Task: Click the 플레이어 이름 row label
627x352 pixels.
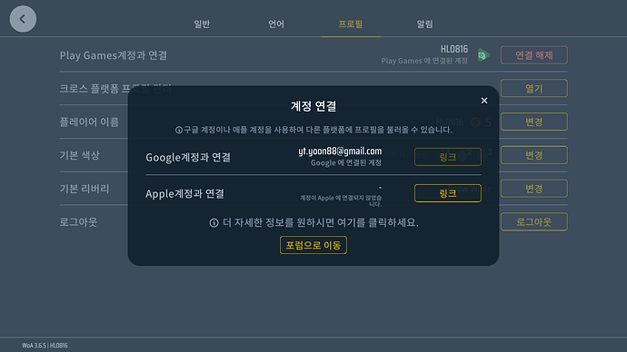Action: 89,122
